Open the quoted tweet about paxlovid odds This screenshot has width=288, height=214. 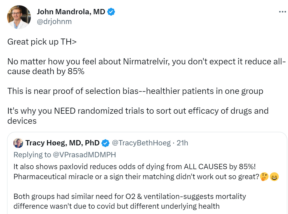147,173
